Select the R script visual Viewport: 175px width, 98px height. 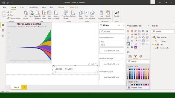(x=139, y=44)
